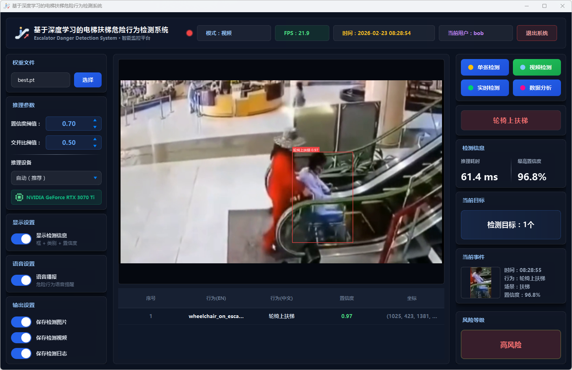572x370 pixels.
Task: Click the green dot on 实时检测 button
Action: pos(470,88)
